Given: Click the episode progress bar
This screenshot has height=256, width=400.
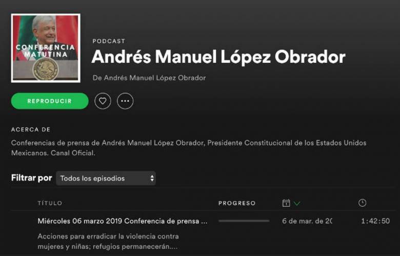Looking at the screenshot, I should (x=244, y=221).
